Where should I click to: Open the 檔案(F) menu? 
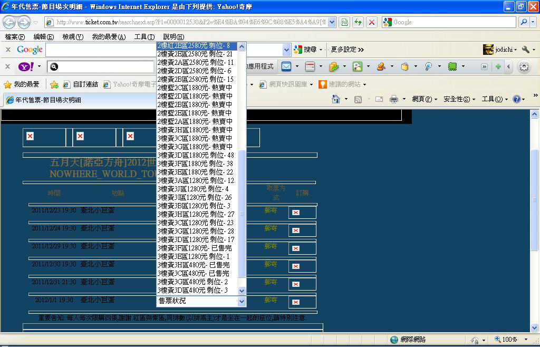(x=15, y=36)
